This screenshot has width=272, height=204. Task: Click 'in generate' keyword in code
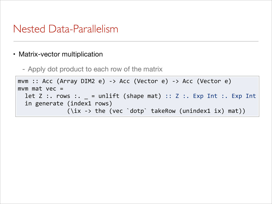pyautogui.click(x=44, y=104)
